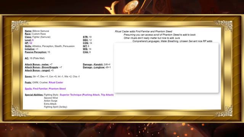Click the Saves line starting 'Str +7'
Image resolution: width=244 pixels, height=137 pixels.
point(52,76)
